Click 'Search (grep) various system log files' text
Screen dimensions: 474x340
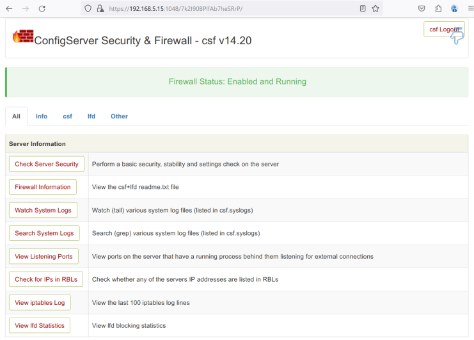tap(176, 233)
